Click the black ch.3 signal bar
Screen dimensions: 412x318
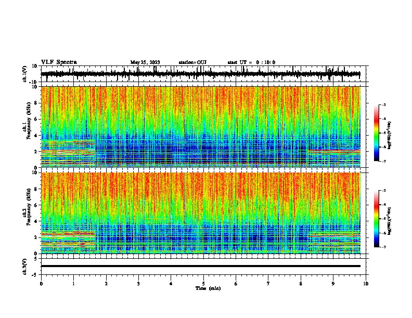click(201, 266)
